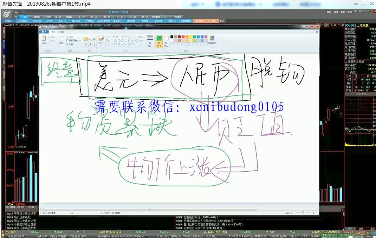
Task: Open the Paste options dropdown arrow
Action: [x=44, y=46]
